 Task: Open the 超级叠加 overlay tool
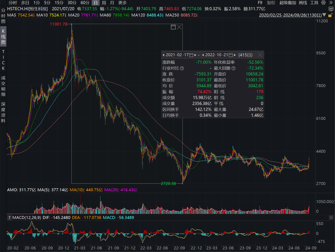click(x=288, y=3)
